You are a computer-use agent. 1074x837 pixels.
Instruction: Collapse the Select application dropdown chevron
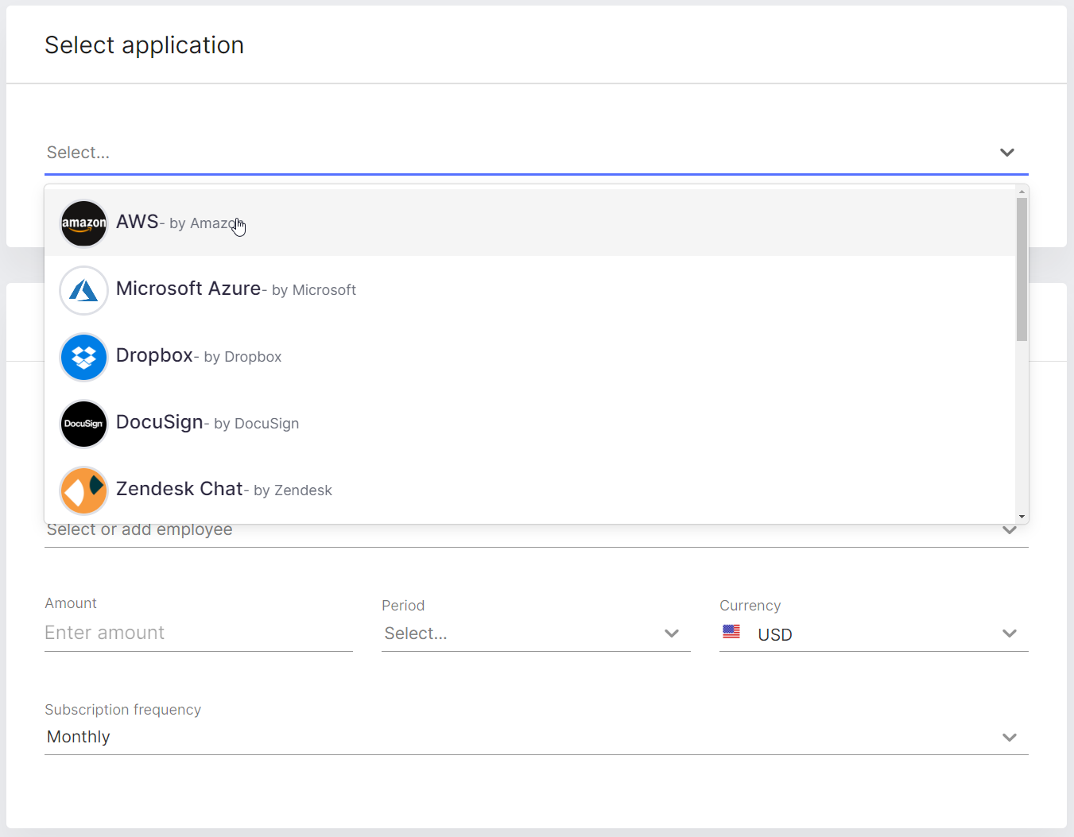pos(1007,153)
